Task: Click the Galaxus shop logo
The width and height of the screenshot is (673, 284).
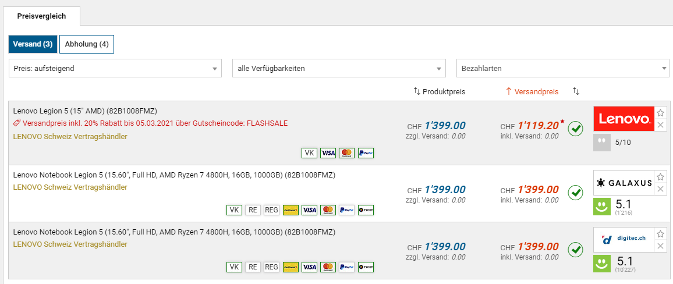Action: 624,183
